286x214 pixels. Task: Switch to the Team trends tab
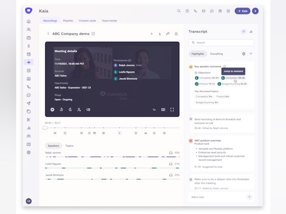[109, 21]
